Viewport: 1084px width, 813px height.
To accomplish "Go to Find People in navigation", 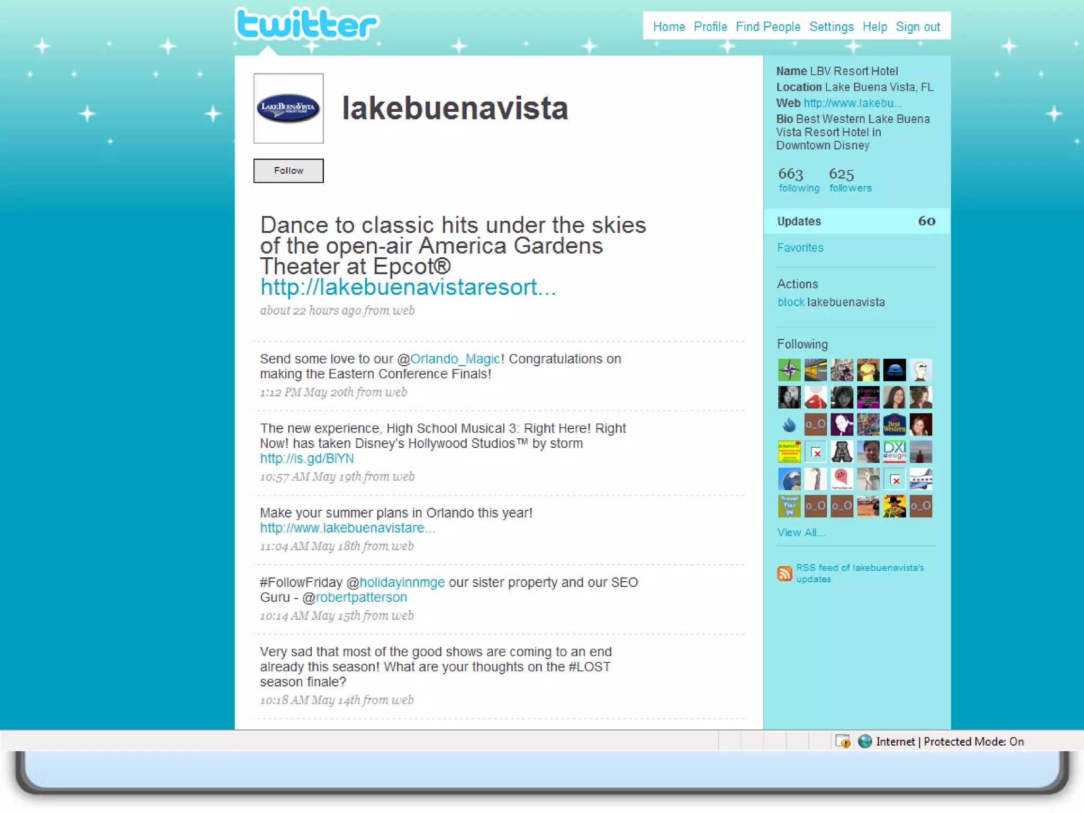I will point(767,26).
